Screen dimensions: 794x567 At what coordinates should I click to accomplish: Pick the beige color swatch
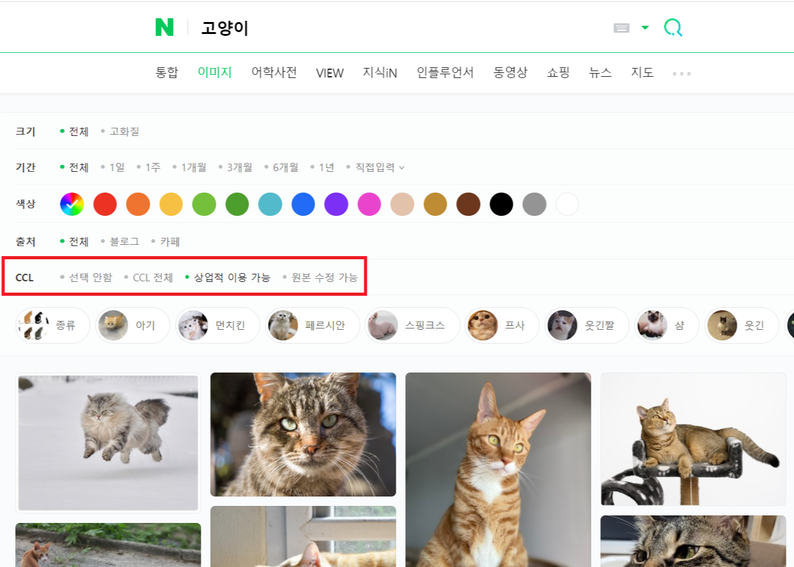[402, 205]
